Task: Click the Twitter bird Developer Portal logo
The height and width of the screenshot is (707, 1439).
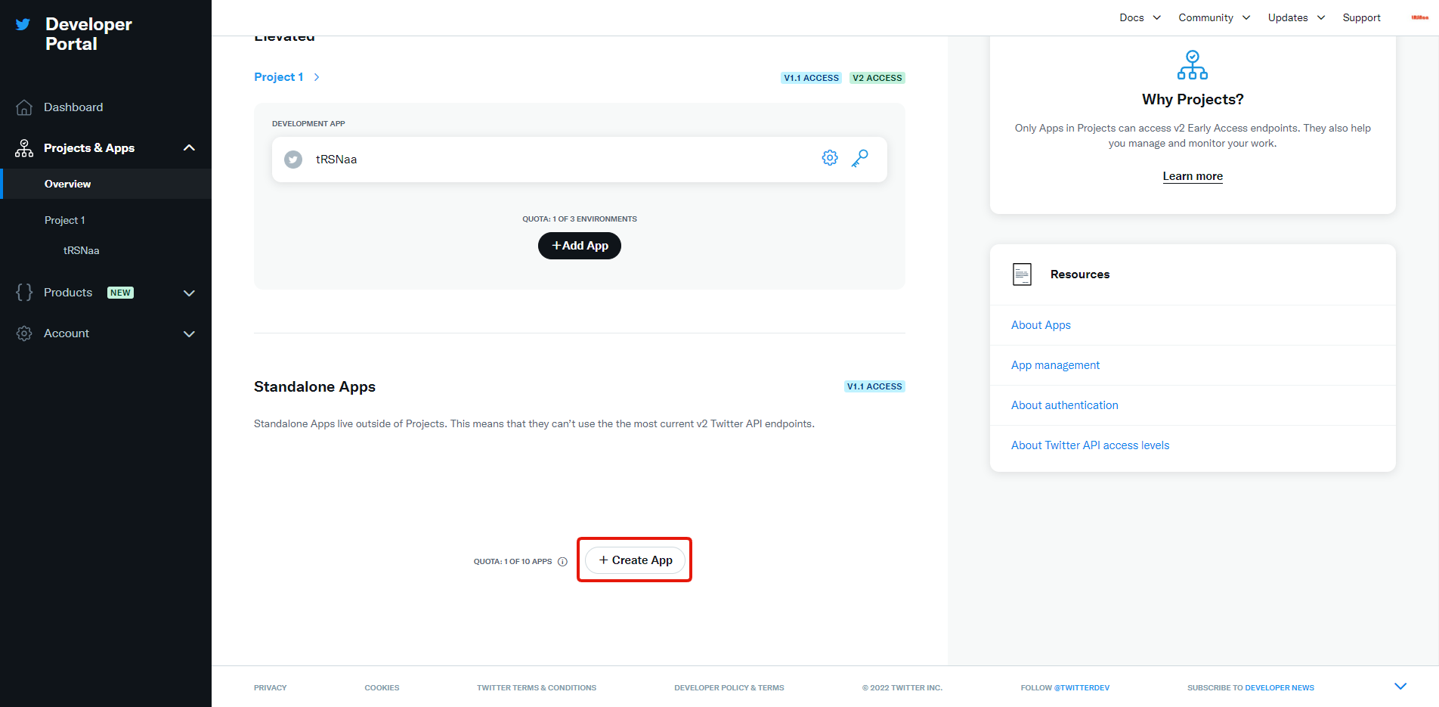Action: coord(23,23)
